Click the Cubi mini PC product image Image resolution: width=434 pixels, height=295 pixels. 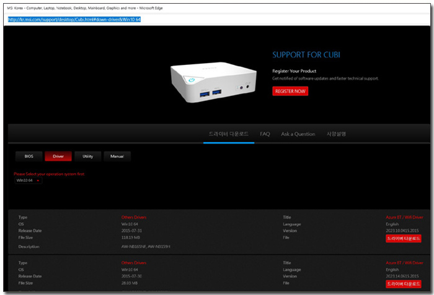pyautogui.click(x=213, y=82)
